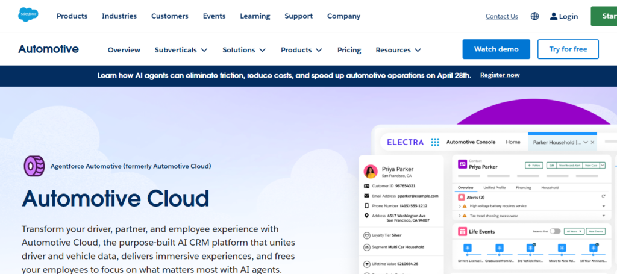Open the globe region selector
Image resolution: width=617 pixels, height=274 pixels.
[534, 16]
